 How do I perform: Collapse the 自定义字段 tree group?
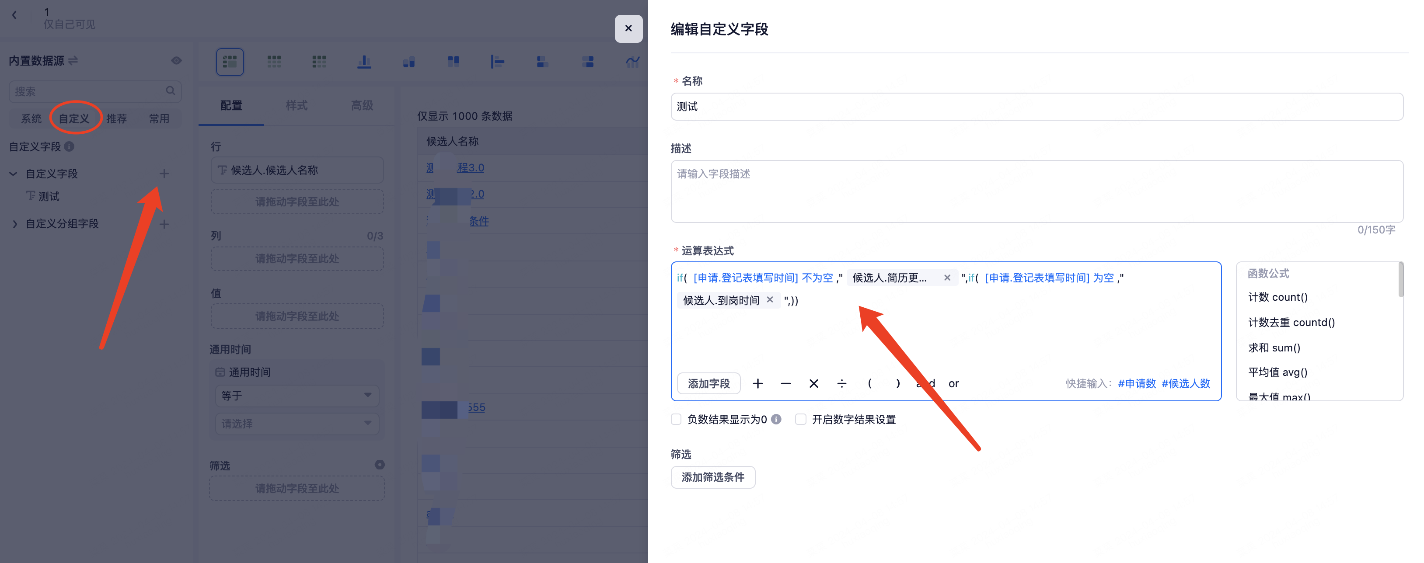(x=13, y=174)
